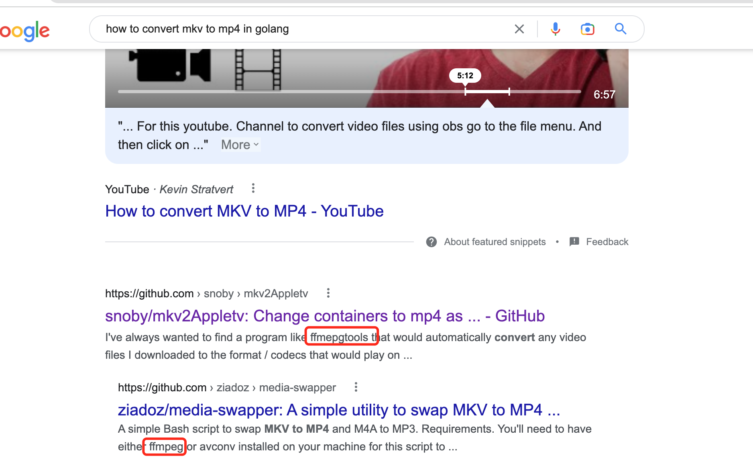Open options menu for snoby mkv2Appletv result
The width and height of the screenshot is (753, 458).
[x=328, y=293]
